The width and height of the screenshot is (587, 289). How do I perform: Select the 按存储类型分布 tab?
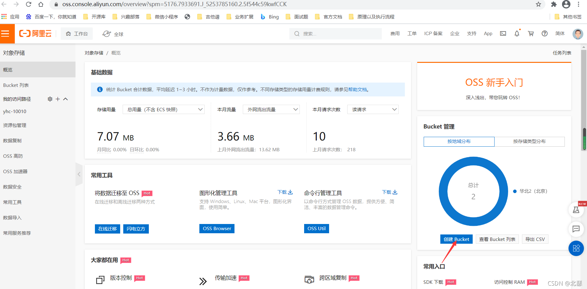point(529,141)
